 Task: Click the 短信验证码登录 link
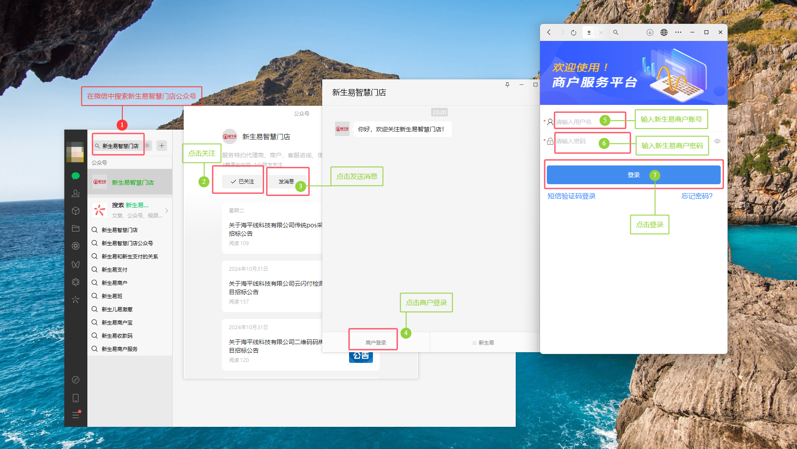pyautogui.click(x=572, y=196)
